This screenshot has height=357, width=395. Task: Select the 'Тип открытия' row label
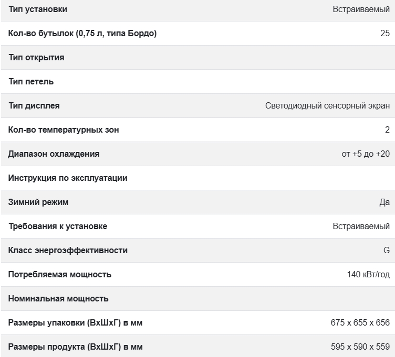click(x=36, y=58)
